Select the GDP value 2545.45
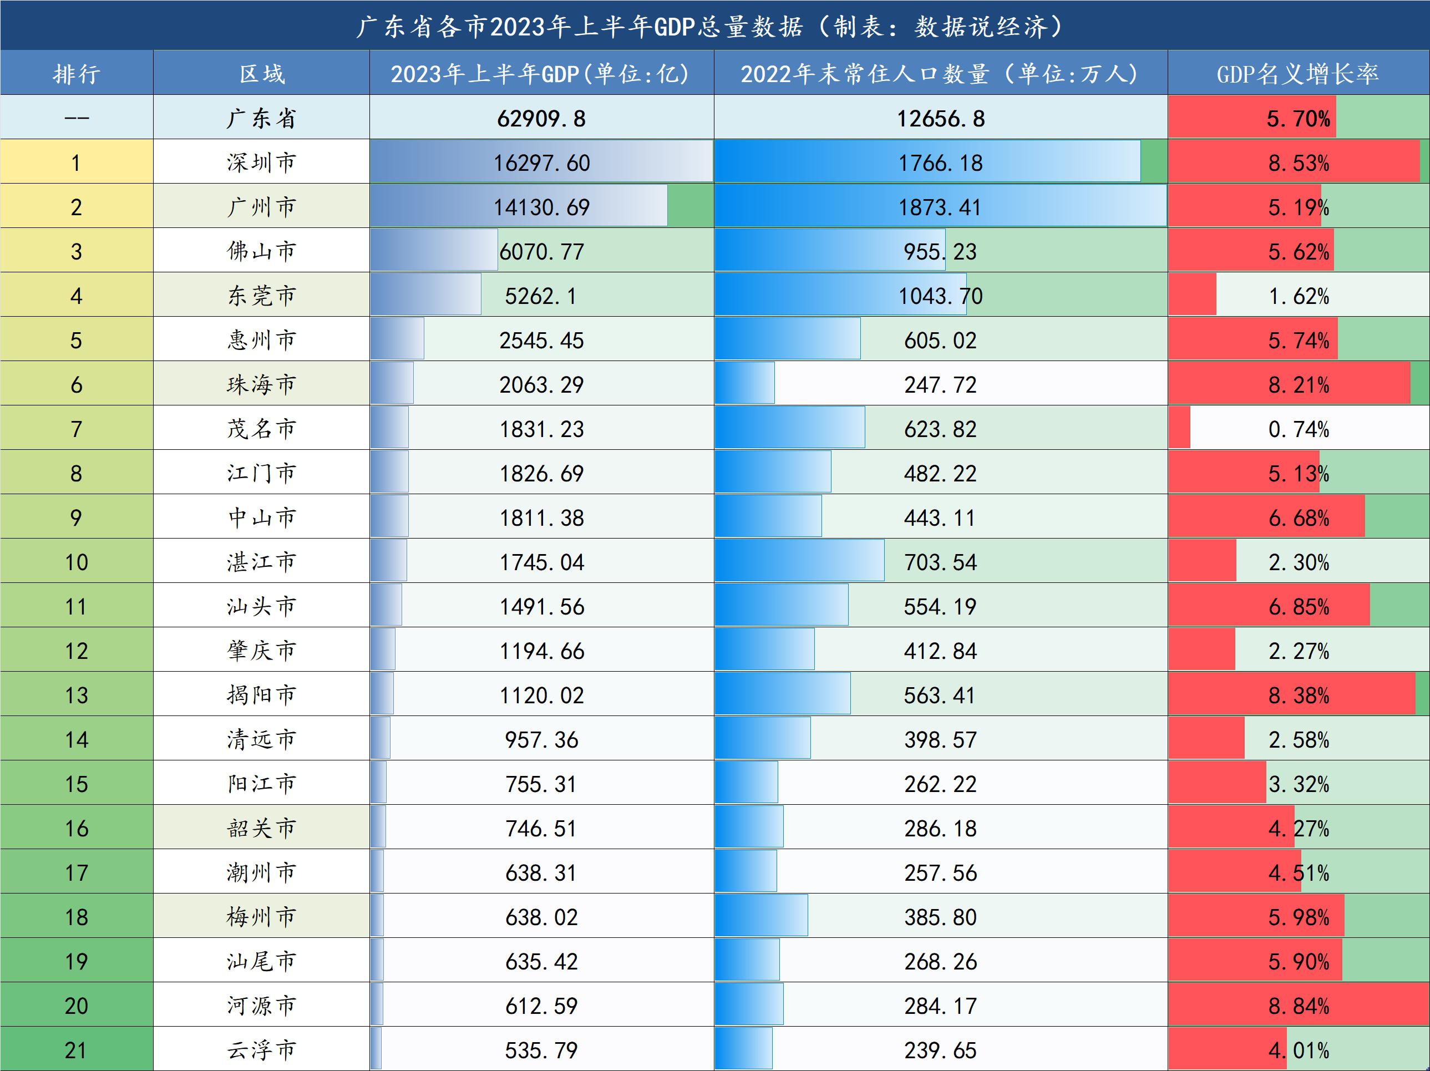 [541, 341]
